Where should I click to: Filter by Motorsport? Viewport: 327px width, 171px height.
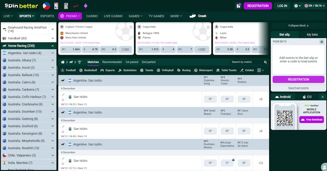tap(203, 70)
